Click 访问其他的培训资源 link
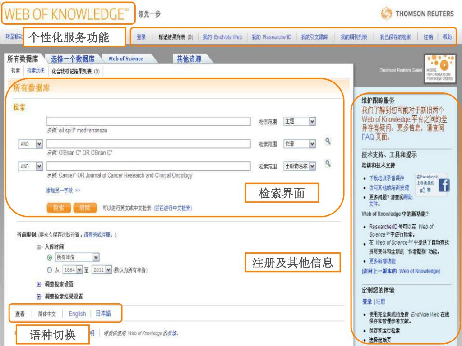 coord(388,188)
